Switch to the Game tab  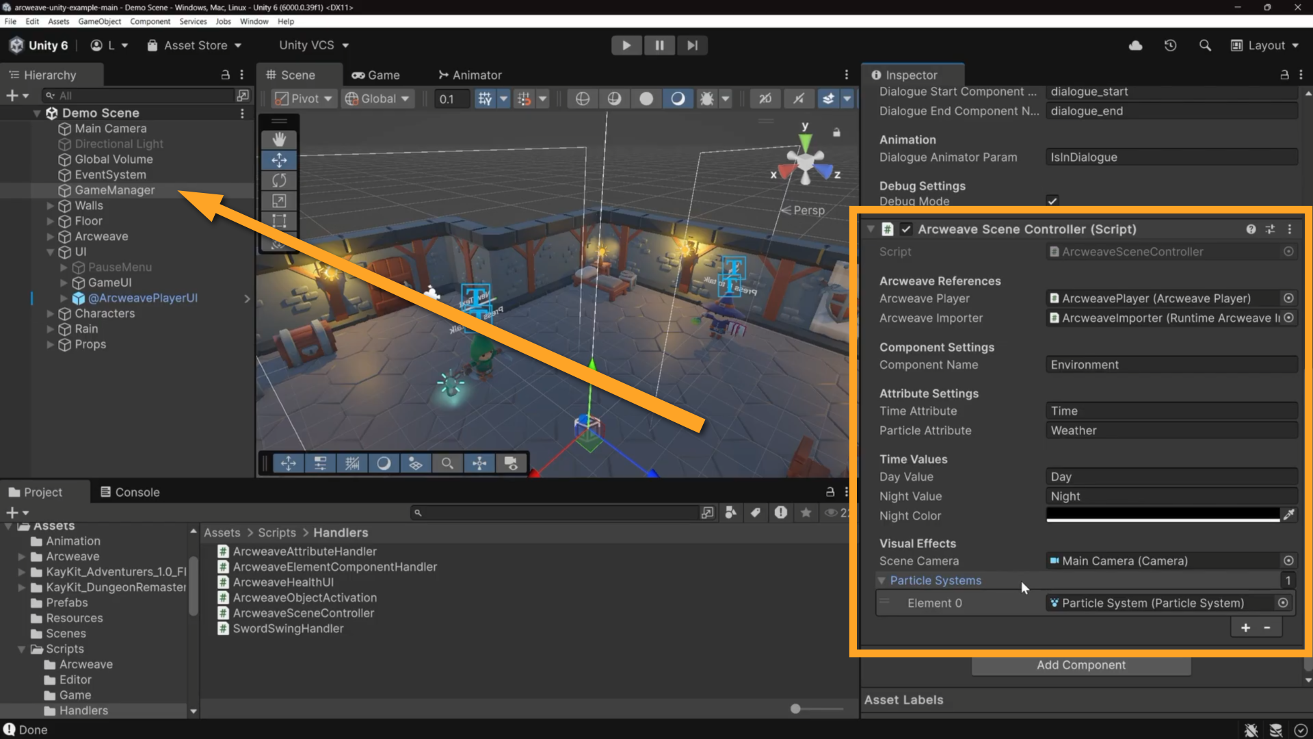(375, 75)
